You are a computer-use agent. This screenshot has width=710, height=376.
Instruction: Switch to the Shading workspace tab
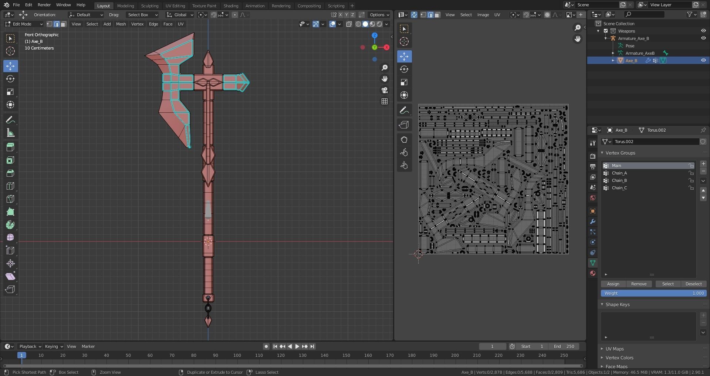(x=231, y=6)
